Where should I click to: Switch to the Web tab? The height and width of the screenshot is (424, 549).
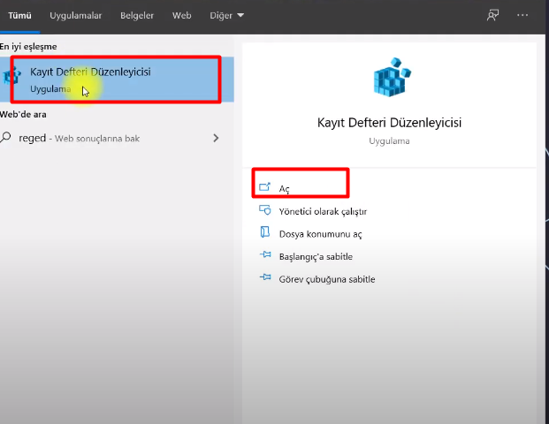(x=182, y=15)
